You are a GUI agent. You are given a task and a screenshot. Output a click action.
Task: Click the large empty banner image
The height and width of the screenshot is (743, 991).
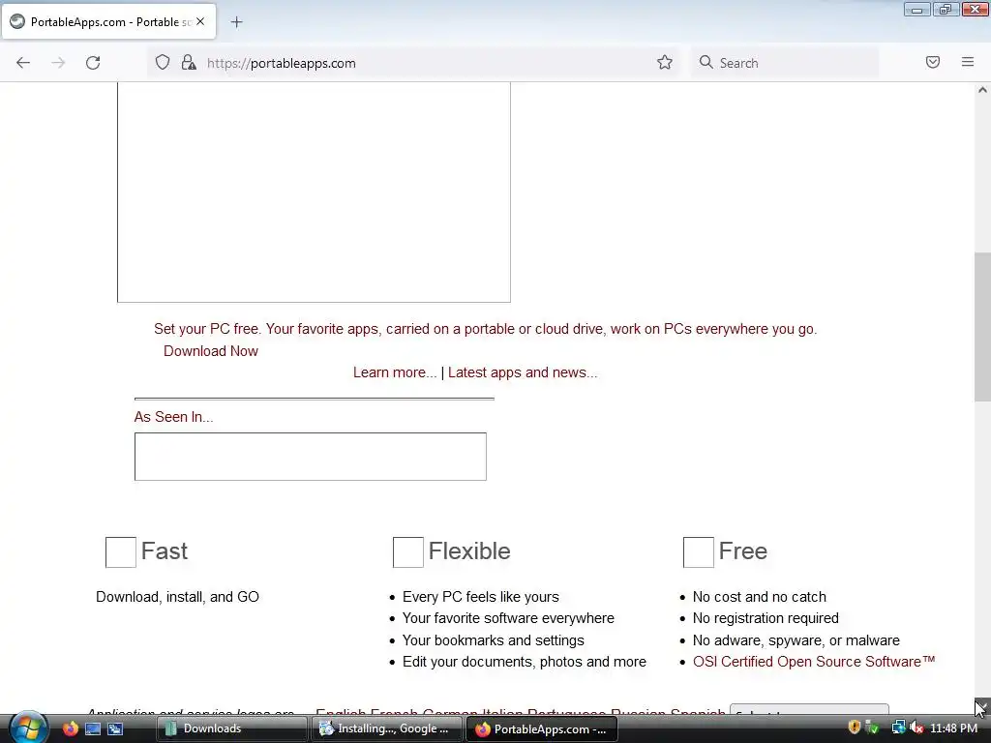pyautogui.click(x=315, y=193)
